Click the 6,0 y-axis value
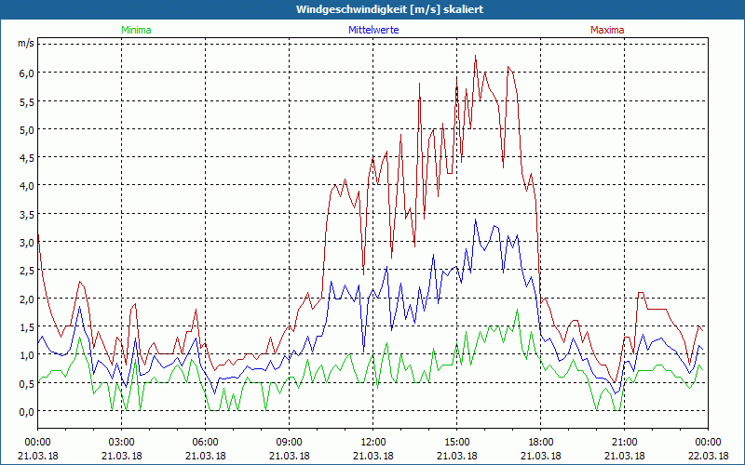The height and width of the screenshot is (465, 745). (x=27, y=73)
